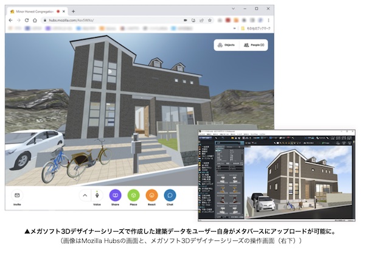Click the Invite envelope icon

[17, 195]
